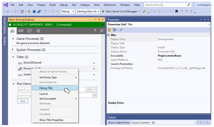214x127 pixels.
Task: Click the Alphabetical sort icon in Properties
Action: [115, 30]
